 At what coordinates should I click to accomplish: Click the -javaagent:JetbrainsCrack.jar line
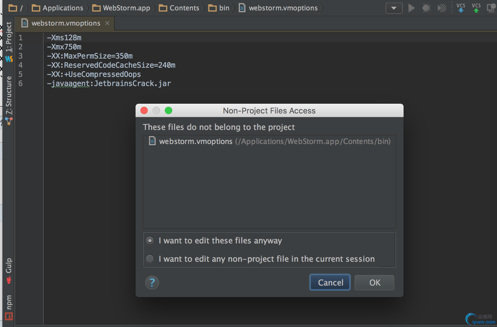coord(109,83)
